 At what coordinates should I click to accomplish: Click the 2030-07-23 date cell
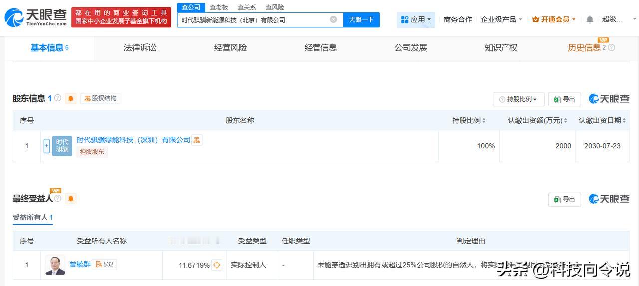602,146
